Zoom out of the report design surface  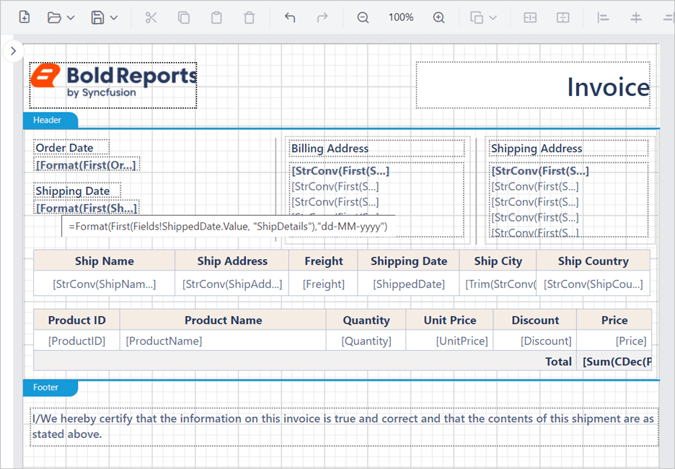[363, 17]
